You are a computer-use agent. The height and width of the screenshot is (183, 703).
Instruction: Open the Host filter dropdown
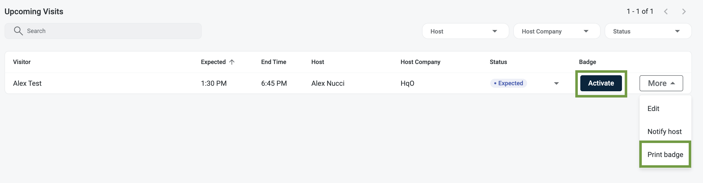click(x=465, y=31)
